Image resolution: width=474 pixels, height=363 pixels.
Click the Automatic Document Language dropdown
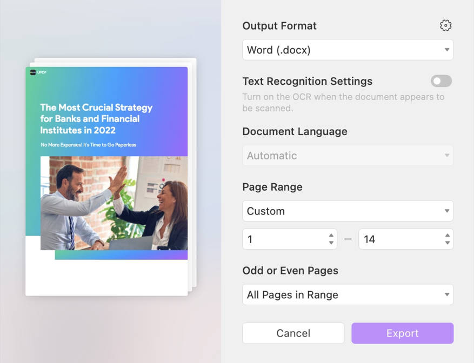click(348, 155)
